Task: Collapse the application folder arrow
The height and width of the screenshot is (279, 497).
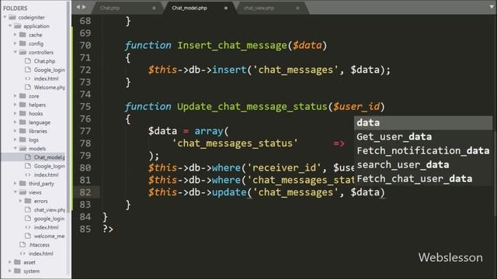Action: (10, 26)
